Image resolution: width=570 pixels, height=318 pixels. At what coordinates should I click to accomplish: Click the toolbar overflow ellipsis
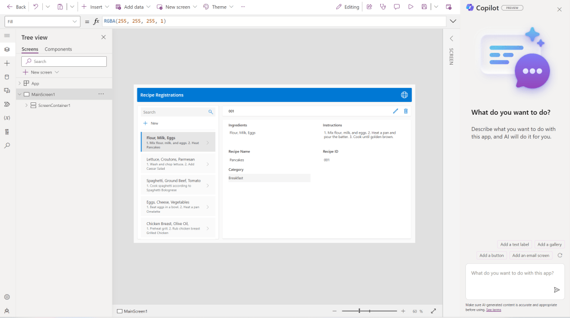click(243, 7)
